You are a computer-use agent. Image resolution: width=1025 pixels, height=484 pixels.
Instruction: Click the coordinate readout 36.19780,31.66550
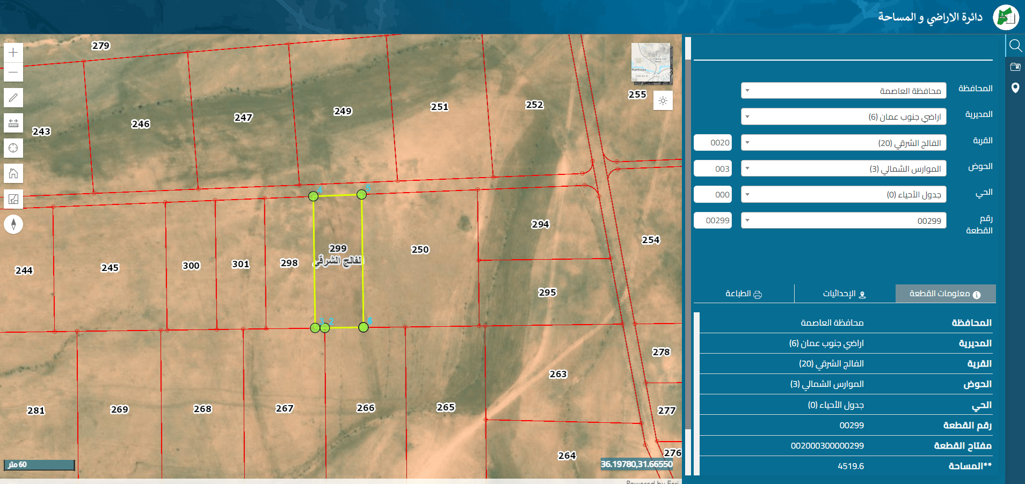[x=636, y=464]
